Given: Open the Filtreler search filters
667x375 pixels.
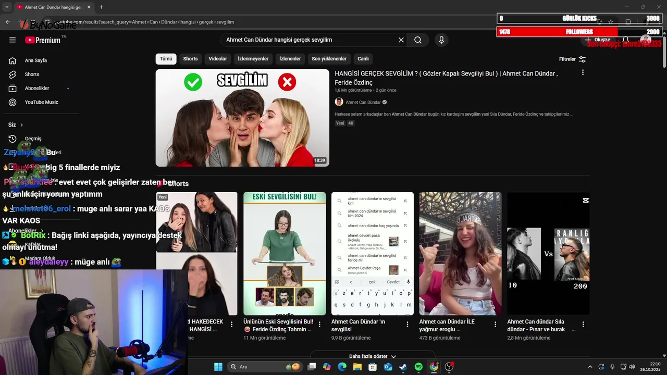Looking at the screenshot, I should pos(572,59).
